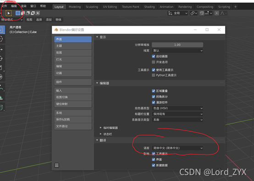Open the 添加 menu in viewport header
This screenshot has height=181, width=254.
[x=49, y=20]
